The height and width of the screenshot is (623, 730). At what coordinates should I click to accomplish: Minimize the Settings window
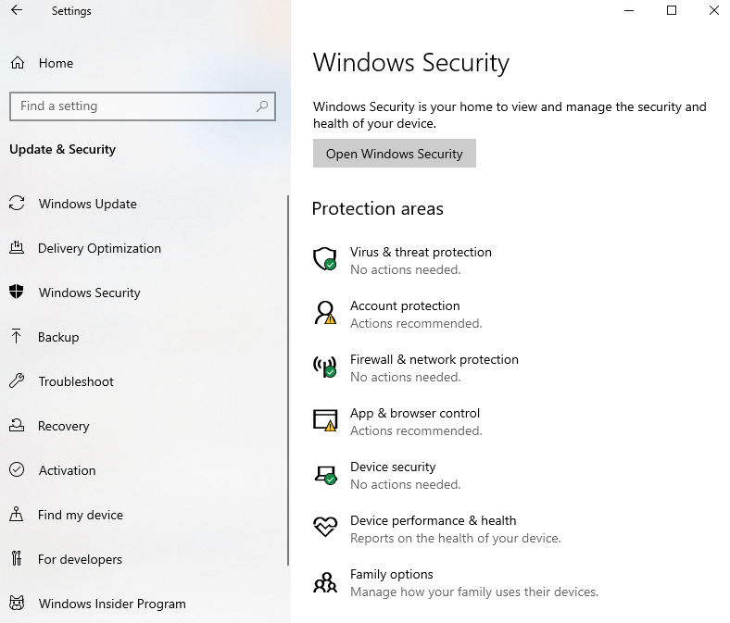coord(629,10)
